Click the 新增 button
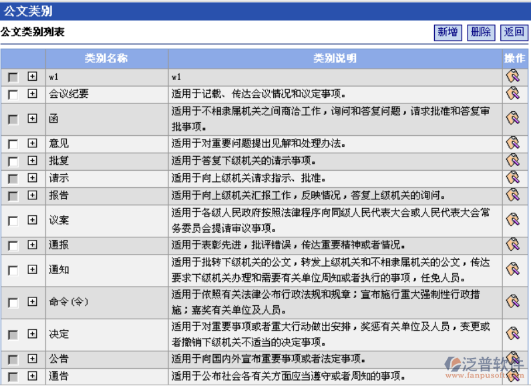The image size is (531, 386). [448, 32]
